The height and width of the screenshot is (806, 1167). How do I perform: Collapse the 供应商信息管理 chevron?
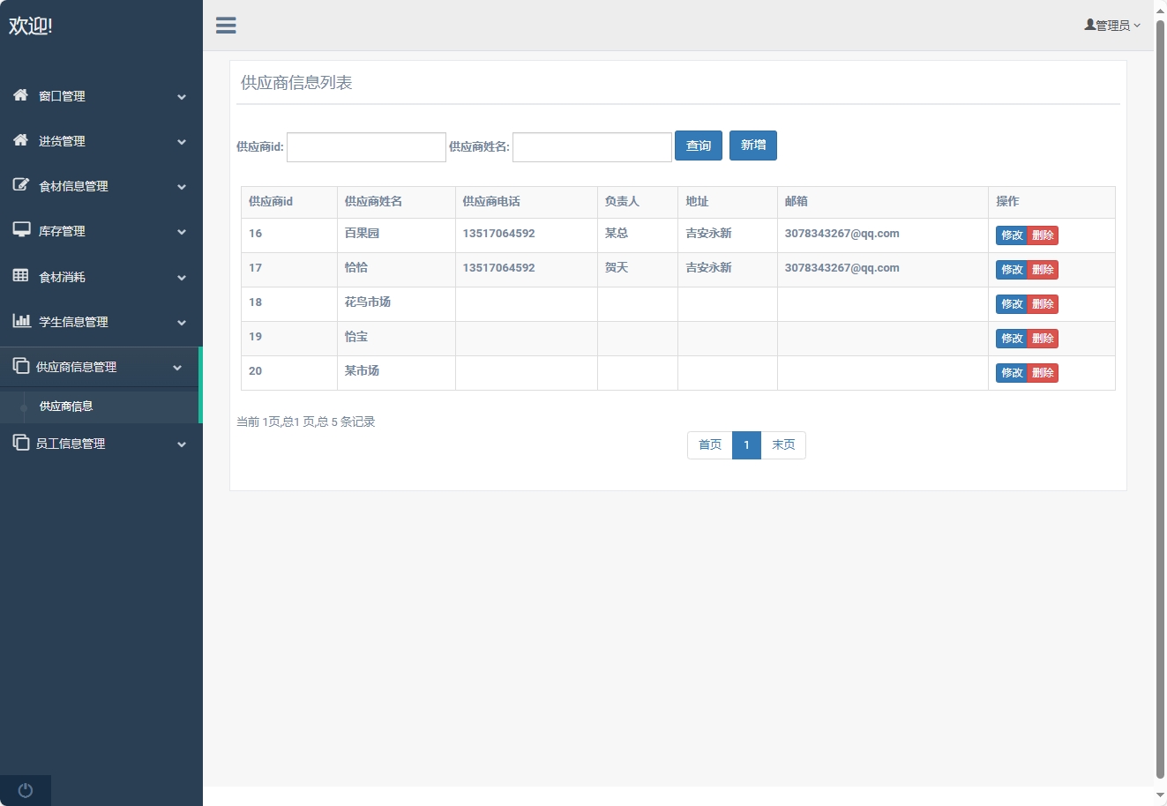click(177, 368)
